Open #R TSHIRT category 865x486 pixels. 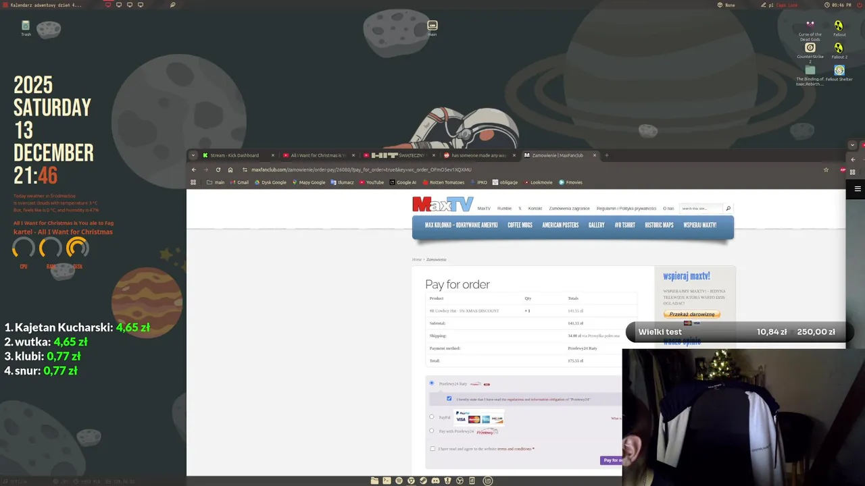pos(624,225)
